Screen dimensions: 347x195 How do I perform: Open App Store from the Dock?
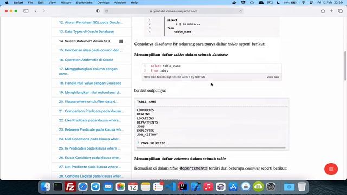(233, 187)
